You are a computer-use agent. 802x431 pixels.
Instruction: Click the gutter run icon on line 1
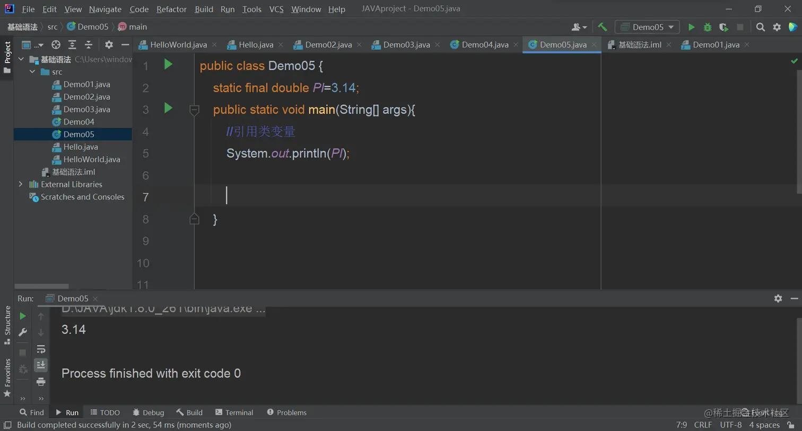168,65
